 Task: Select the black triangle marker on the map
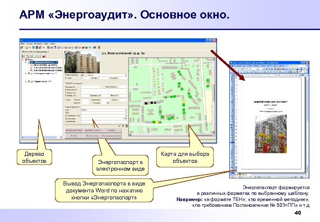[x=155, y=102]
